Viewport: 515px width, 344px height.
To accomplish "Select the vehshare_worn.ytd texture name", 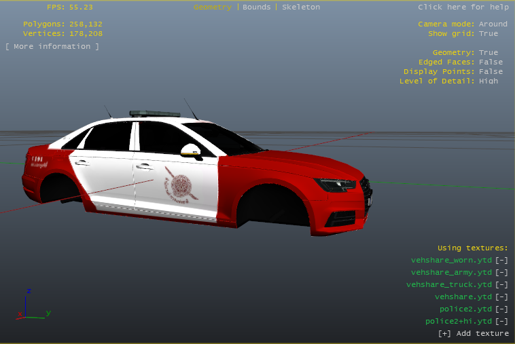I will pyautogui.click(x=451, y=261).
